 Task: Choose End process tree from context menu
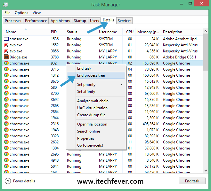(x=96, y=75)
